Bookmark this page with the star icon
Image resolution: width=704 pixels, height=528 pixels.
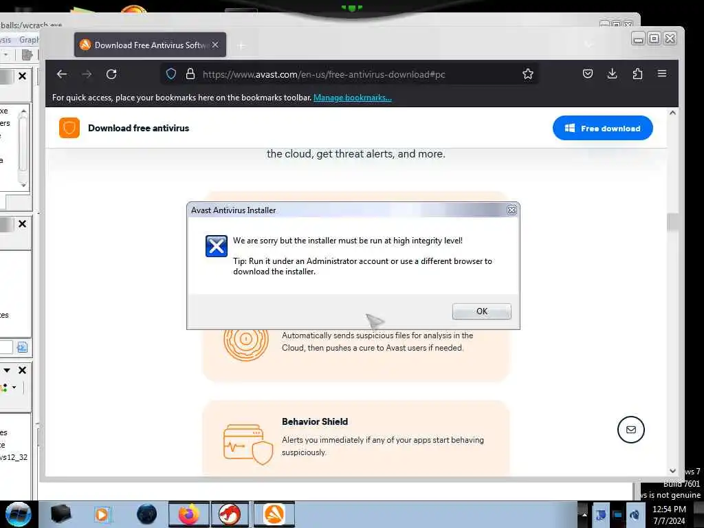[x=528, y=74]
